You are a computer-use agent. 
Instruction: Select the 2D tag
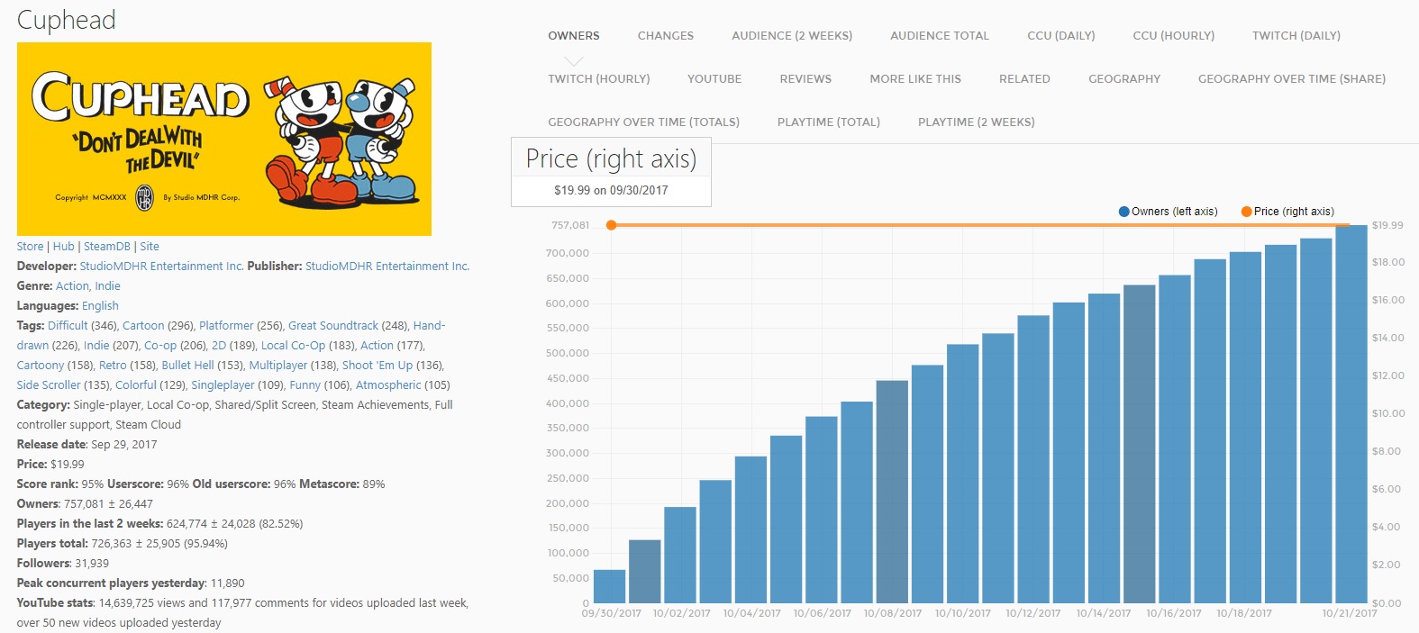219,346
